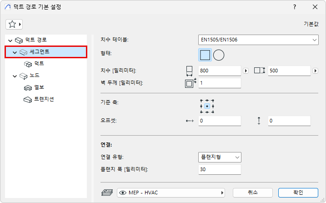
Task: Click the 확인 confirm button
Action: (x=298, y=193)
